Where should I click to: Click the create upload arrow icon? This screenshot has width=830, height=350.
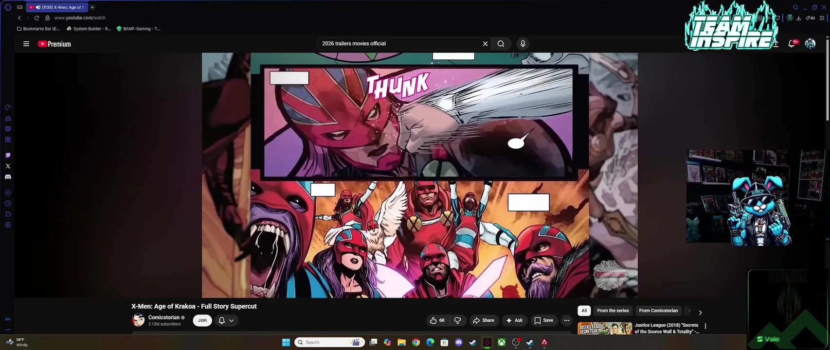click(776, 44)
